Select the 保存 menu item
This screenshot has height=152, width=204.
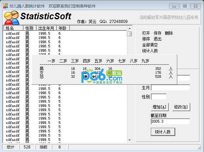[157, 33]
